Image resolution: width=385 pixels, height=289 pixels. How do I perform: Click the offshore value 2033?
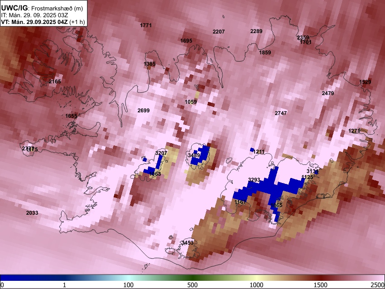coord(32,213)
